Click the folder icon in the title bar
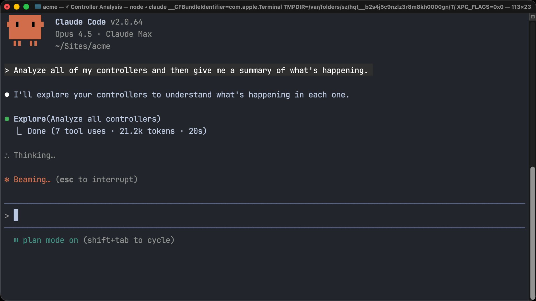The width and height of the screenshot is (536, 301). 38,6
